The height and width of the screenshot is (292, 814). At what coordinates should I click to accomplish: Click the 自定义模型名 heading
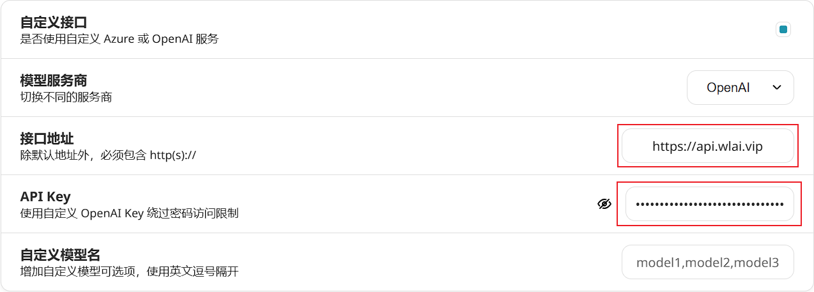[x=60, y=255]
